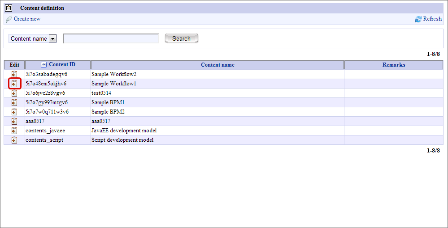Open edit icon for Script development model

pyautogui.click(x=14, y=140)
